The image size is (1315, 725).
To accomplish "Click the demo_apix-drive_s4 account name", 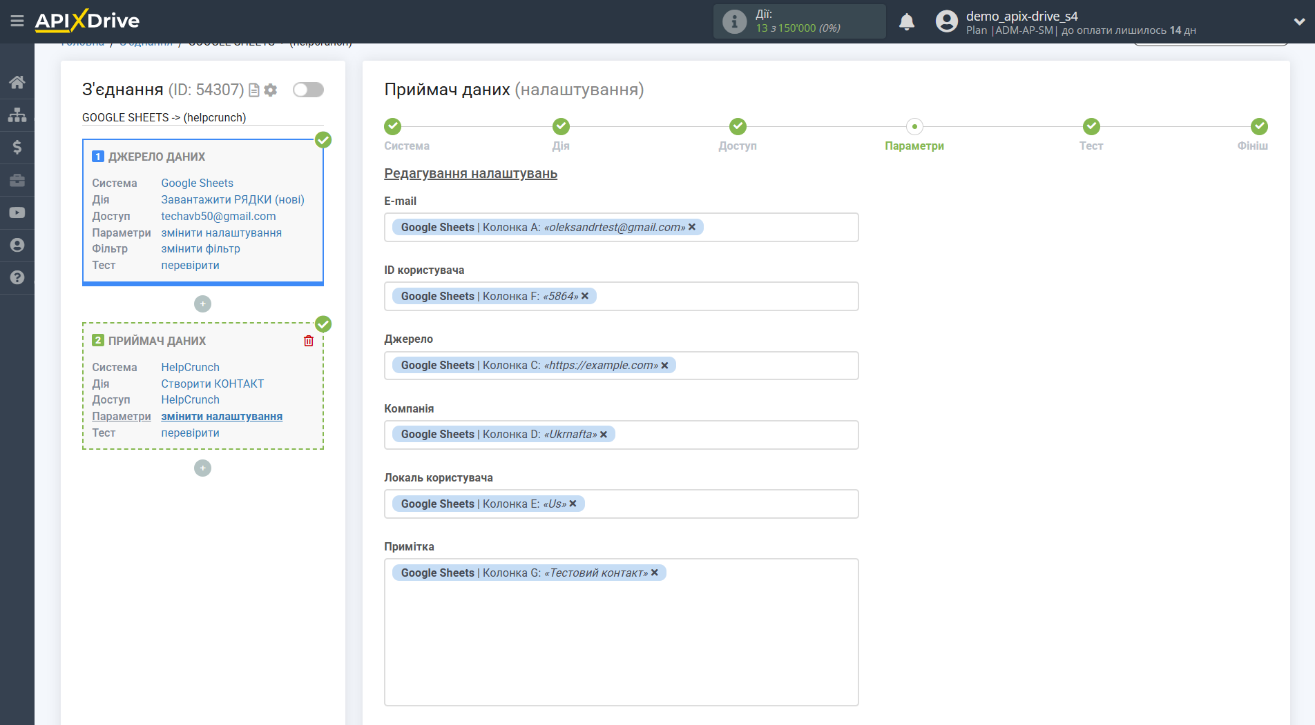I will [1021, 16].
